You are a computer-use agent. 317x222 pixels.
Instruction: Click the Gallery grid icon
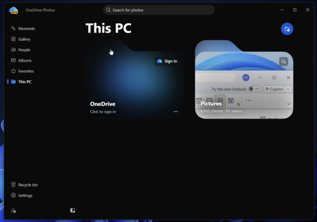click(13, 39)
